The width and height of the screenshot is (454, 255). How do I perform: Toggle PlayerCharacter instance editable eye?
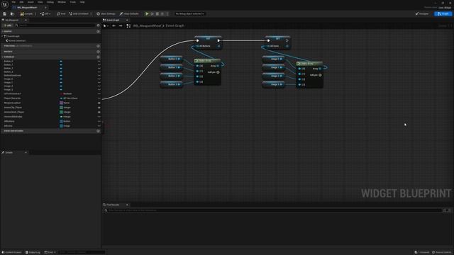(99, 98)
